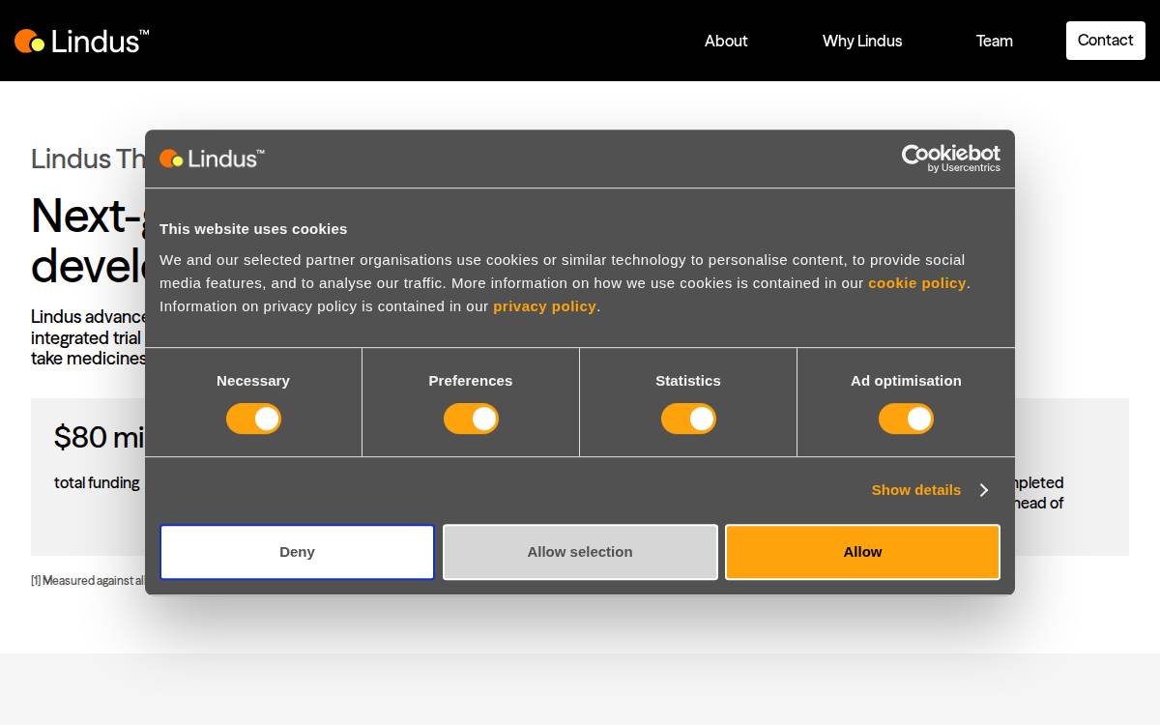Turn off the Ad optimisation switch
The height and width of the screenshot is (725, 1160).
pyautogui.click(x=906, y=419)
